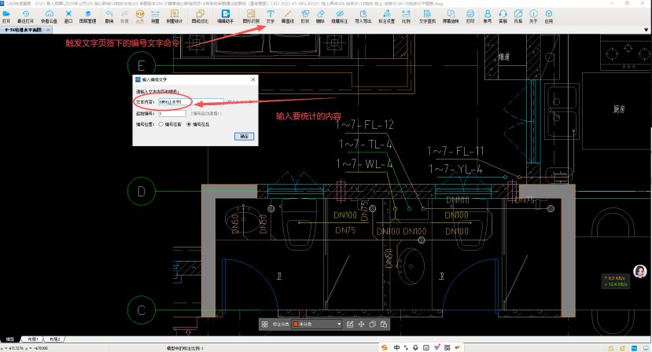Open 图纸对比 drawing comparison tool
This screenshot has height=352, width=652.
point(200,16)
